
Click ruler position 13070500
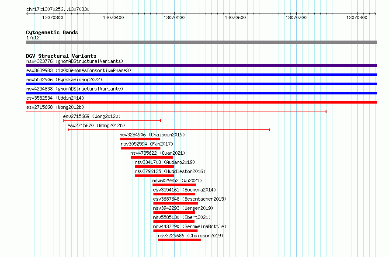tap(174, 17)
